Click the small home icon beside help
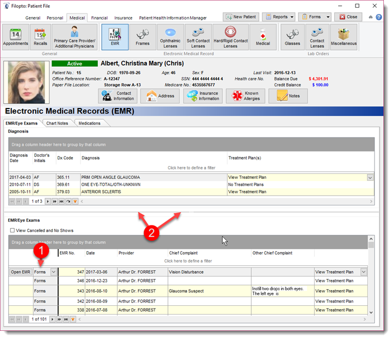392x339 pixels. point(370,17)
